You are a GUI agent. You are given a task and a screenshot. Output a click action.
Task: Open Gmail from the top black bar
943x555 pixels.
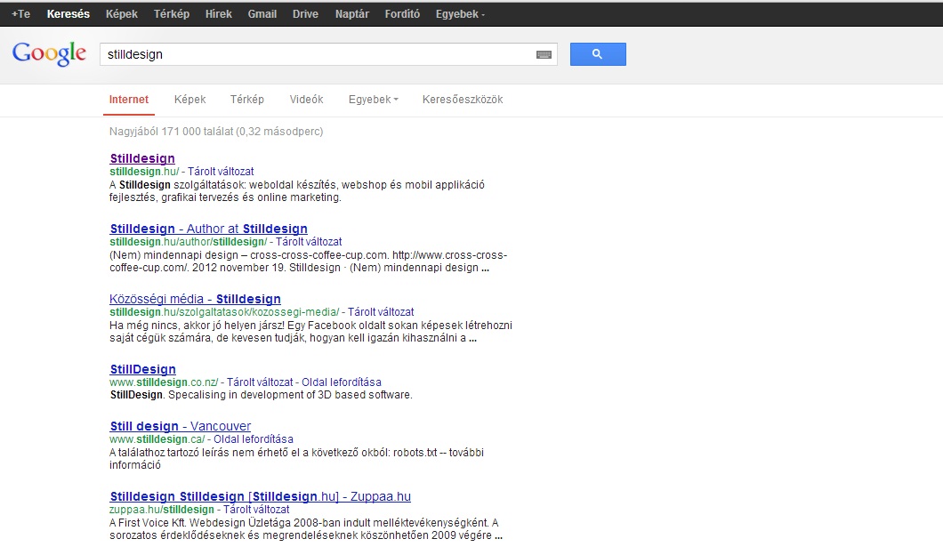point(262,14)
